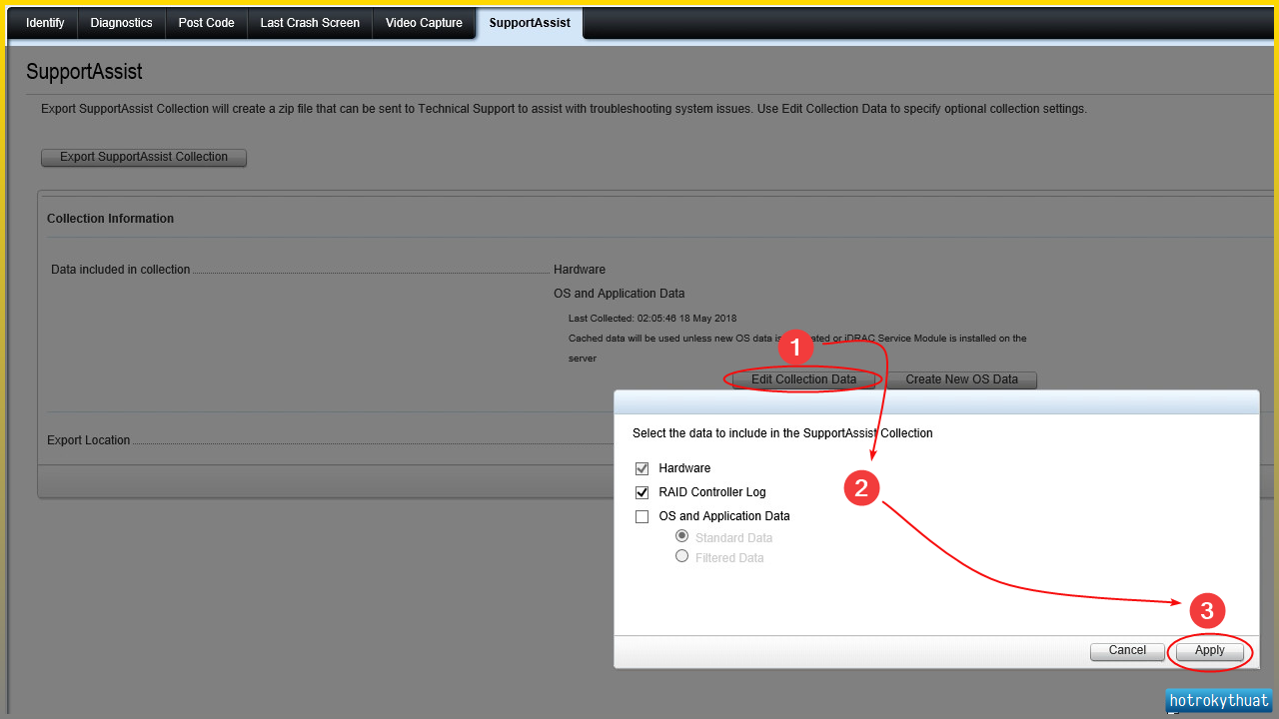Click the Hardware entry in collection info
The width and height of the screenshot is (1279, 719).
coord(580,270)
